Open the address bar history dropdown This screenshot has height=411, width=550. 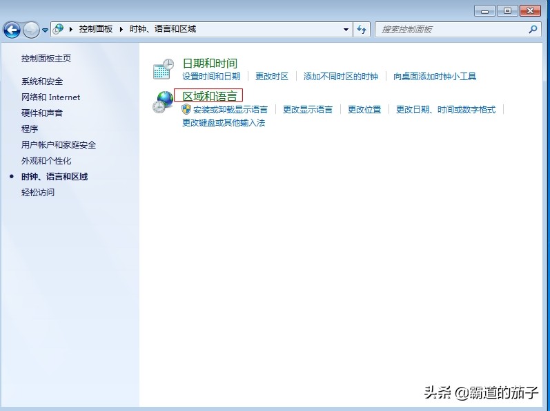point(346,30)
